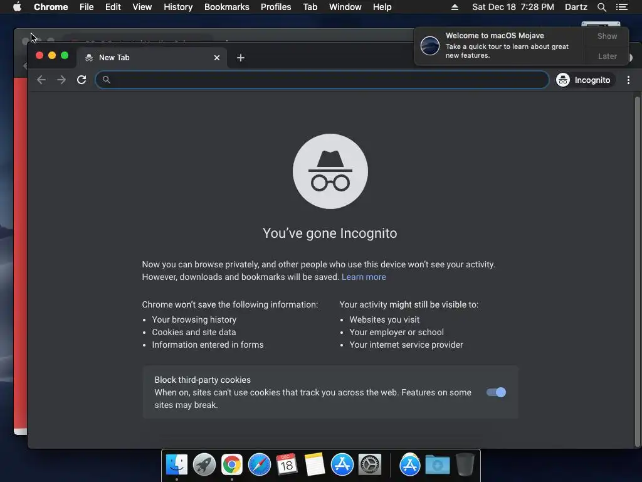
Task: Click Later on Mojave notification
Action: click(x=607, y=56)
